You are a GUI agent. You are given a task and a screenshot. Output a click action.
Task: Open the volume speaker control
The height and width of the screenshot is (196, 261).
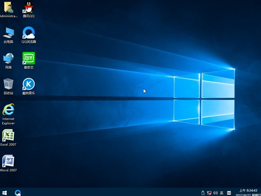[215, 193]
